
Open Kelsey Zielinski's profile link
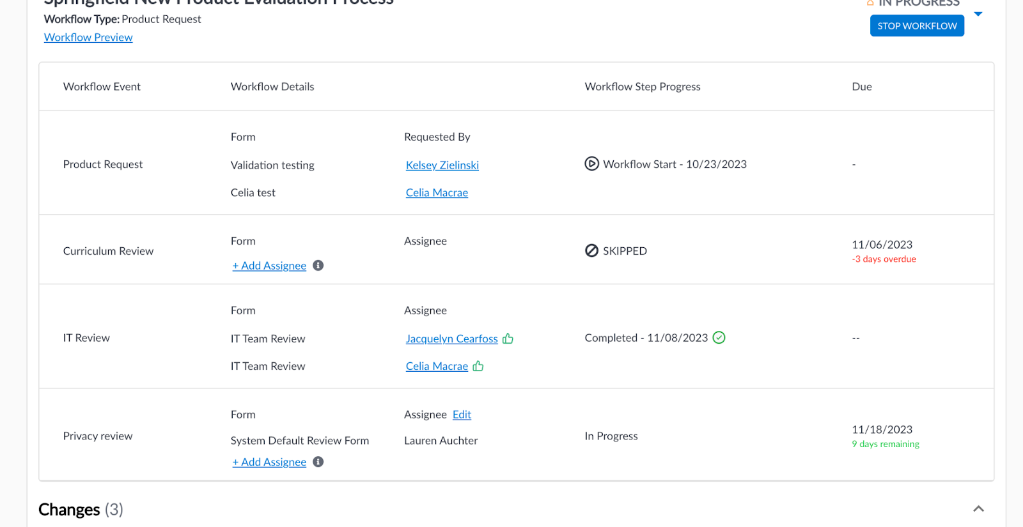pyautogui.click(x=442, y=165)
